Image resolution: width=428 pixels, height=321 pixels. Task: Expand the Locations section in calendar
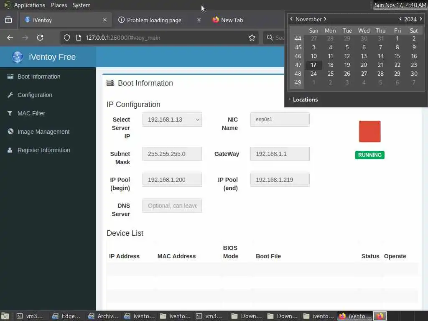tap(303, 99)
